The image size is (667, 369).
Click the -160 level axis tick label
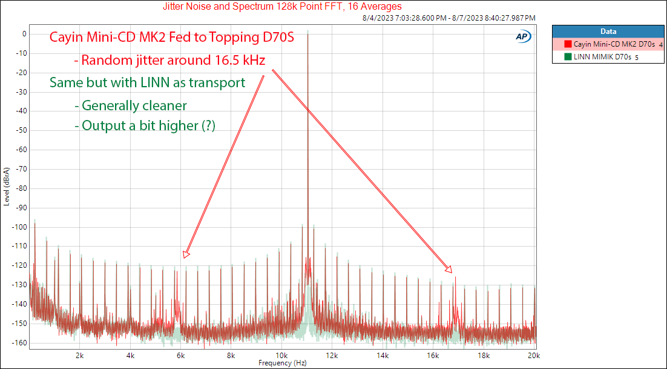tap(21, 342)
